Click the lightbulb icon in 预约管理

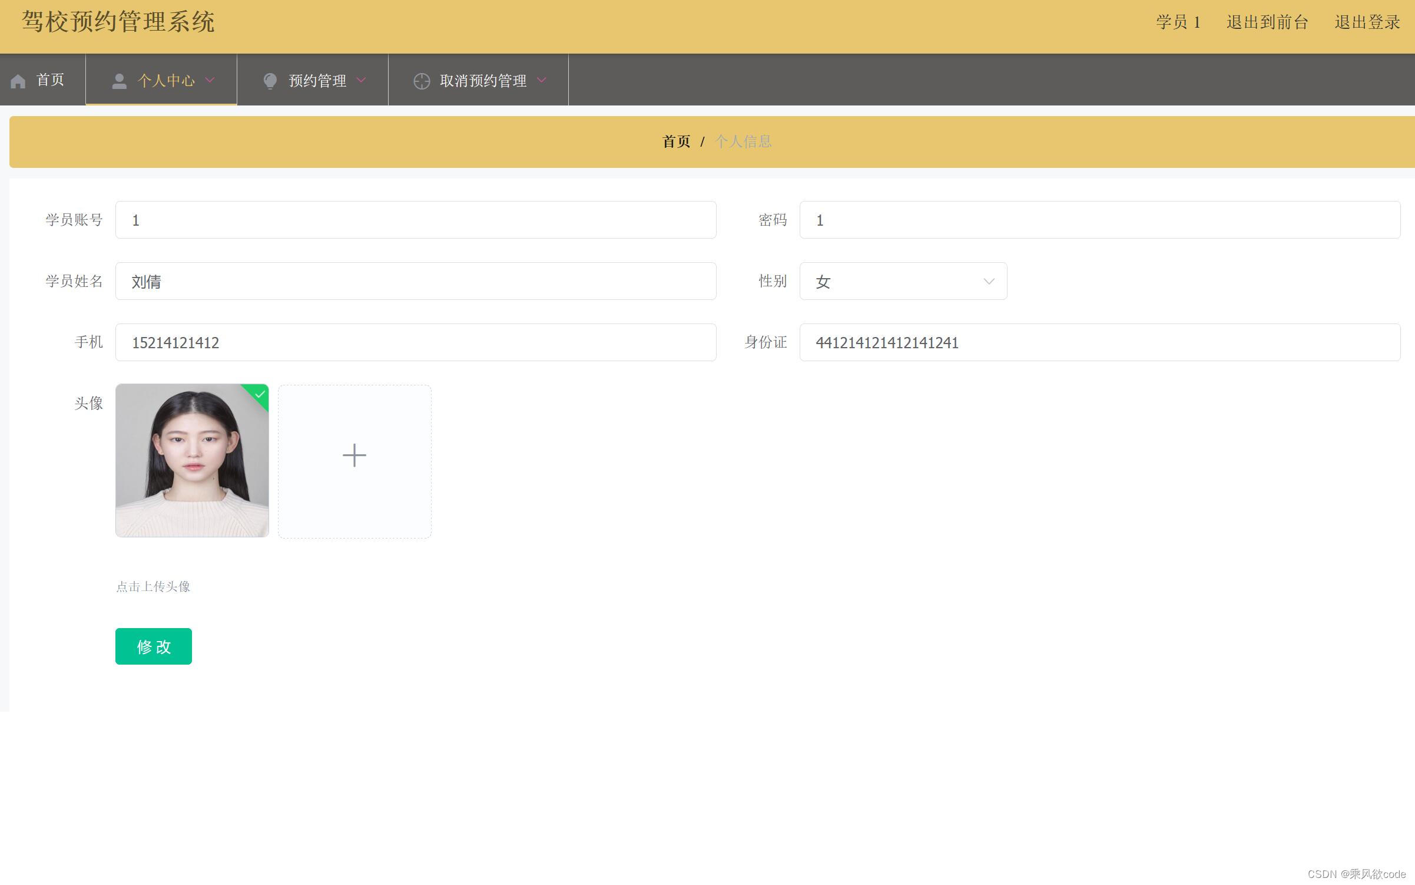[x=270, y=81]
